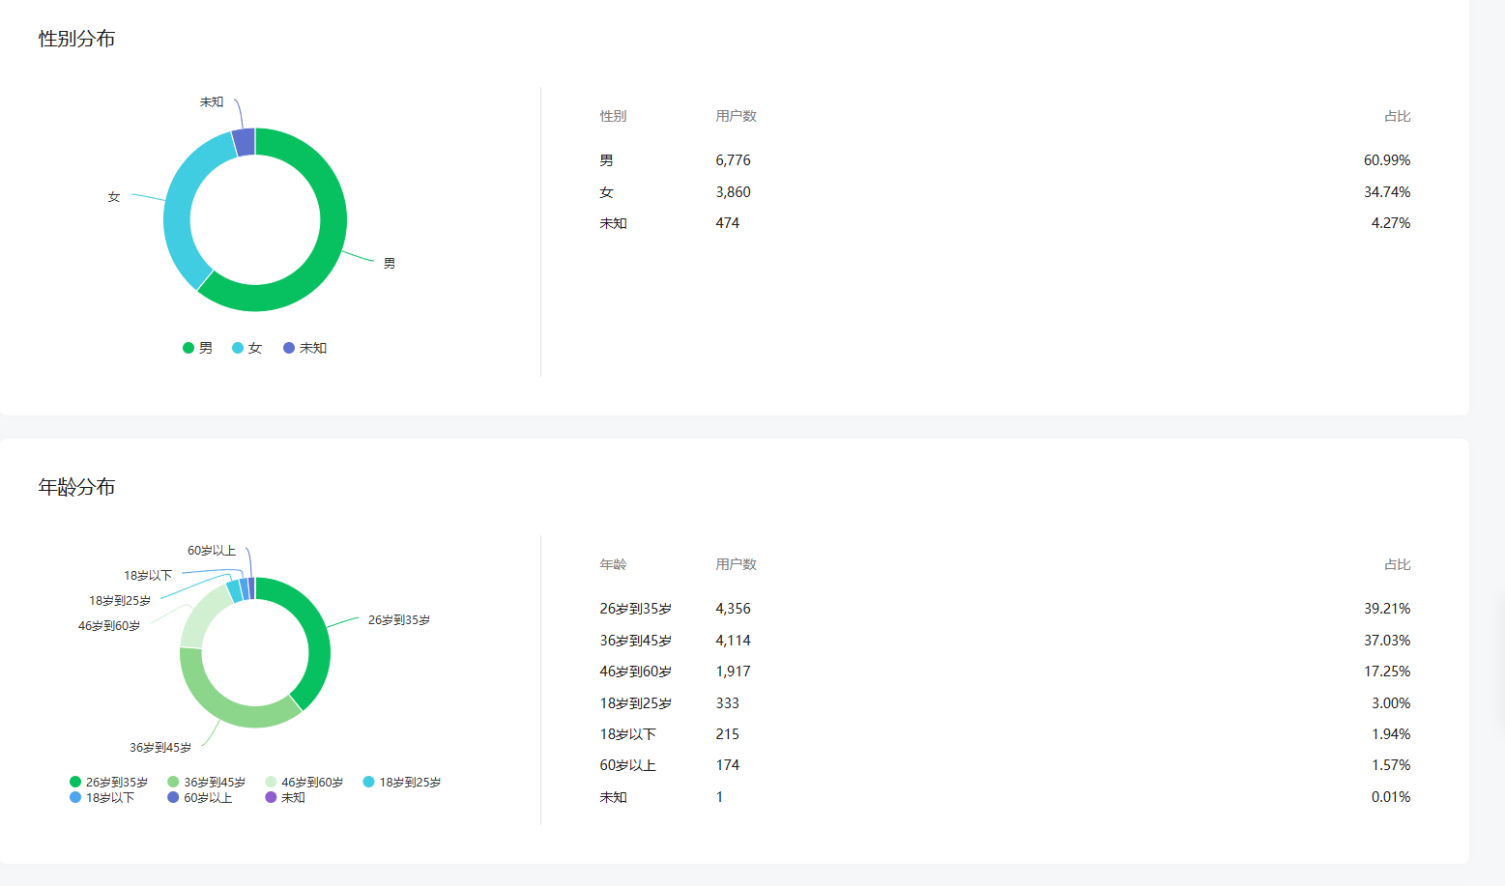
Task: Select the user count 174
Action: [x=727, y=765]
